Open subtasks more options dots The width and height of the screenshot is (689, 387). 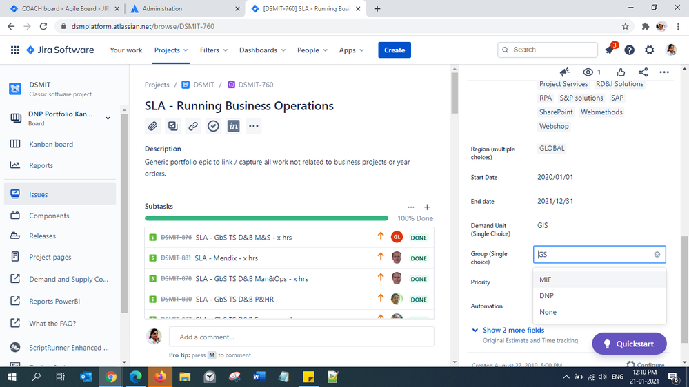pyautogui.click(x=411, y=207)
